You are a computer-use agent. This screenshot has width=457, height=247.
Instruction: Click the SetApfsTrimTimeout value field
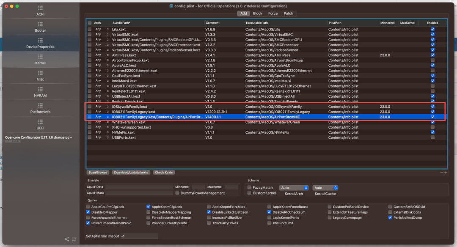[139, 236]
